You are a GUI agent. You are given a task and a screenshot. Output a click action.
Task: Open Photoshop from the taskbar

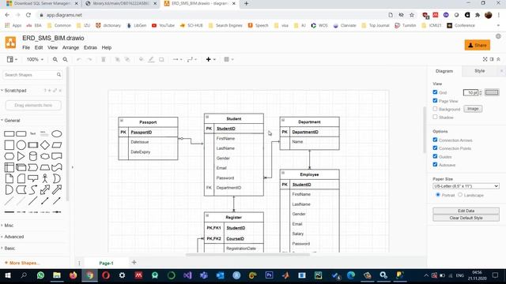[x=269, y=275]
